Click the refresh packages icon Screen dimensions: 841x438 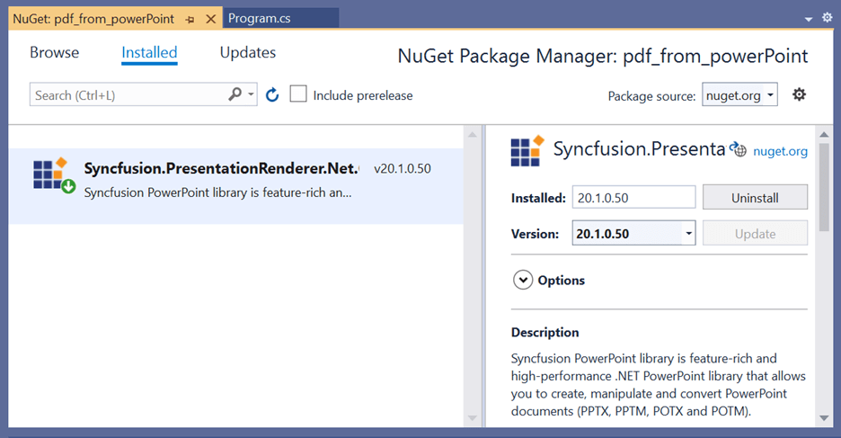click(x=273, y=94)
